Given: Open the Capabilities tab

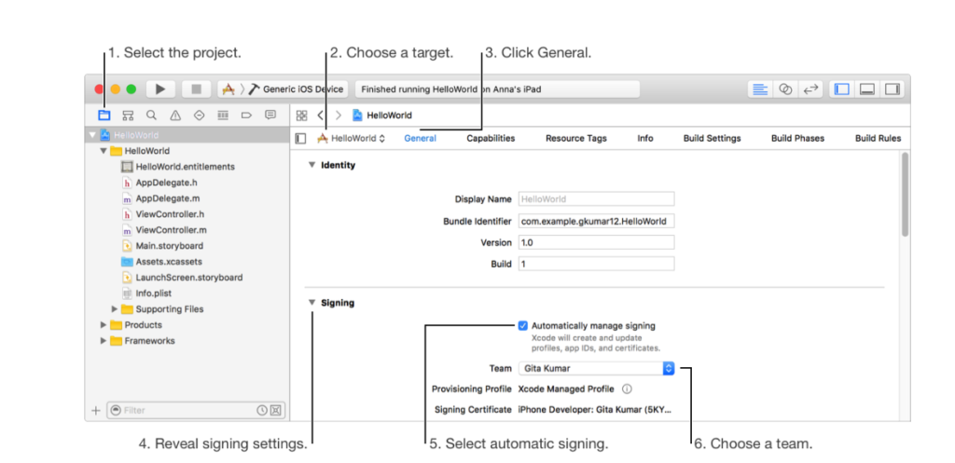Looking at the screenshot, I should pos(491,138).
